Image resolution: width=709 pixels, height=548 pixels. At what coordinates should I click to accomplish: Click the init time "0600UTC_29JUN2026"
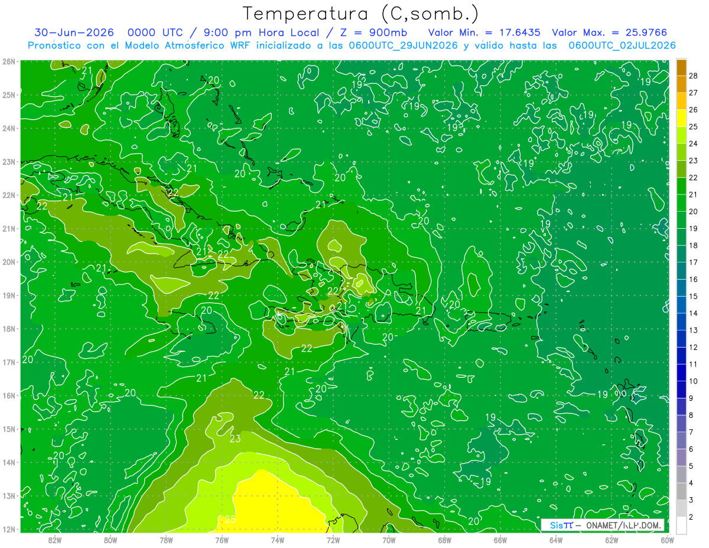tap(402, 46)
